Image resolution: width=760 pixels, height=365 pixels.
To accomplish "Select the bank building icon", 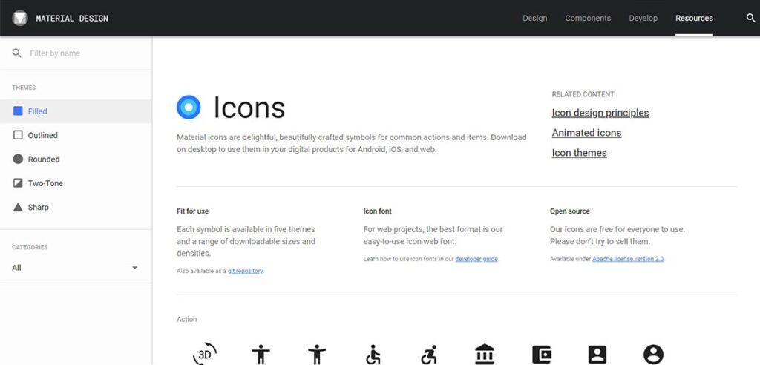I will tap(485, 354).
